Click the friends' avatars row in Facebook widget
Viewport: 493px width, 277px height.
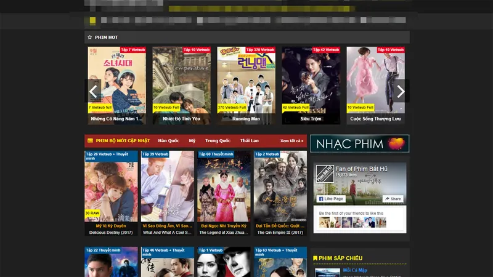352,222
